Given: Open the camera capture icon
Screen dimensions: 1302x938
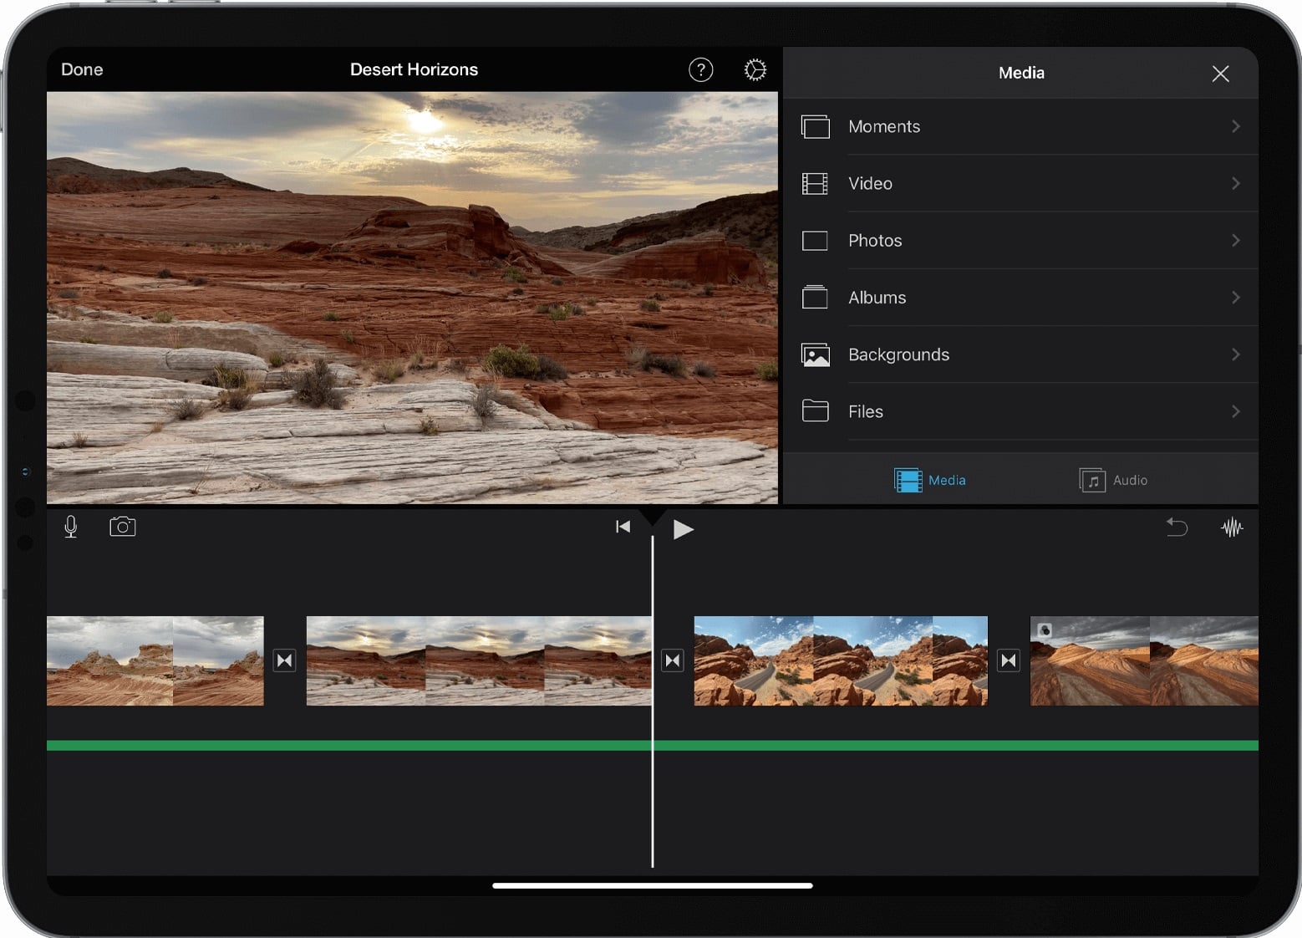Looking at the screenshot, I should [123, 527].
